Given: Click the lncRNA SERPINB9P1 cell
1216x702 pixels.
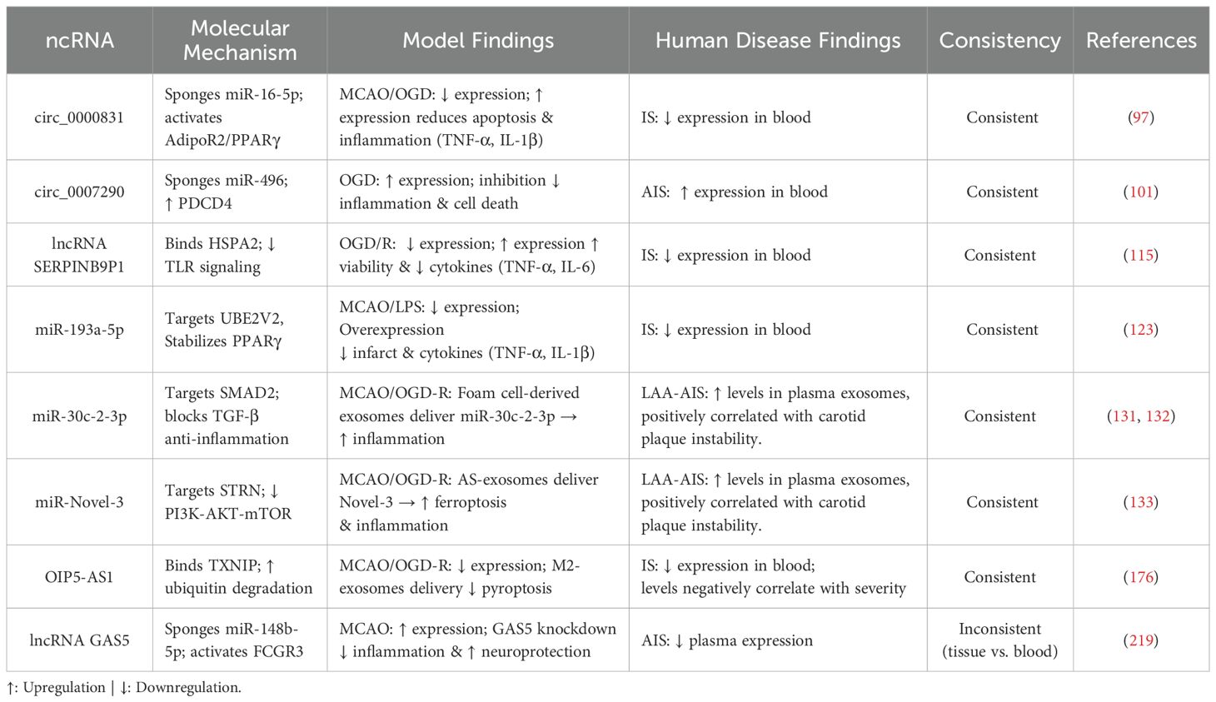Looking at the screenshot, I should point(79,255).
